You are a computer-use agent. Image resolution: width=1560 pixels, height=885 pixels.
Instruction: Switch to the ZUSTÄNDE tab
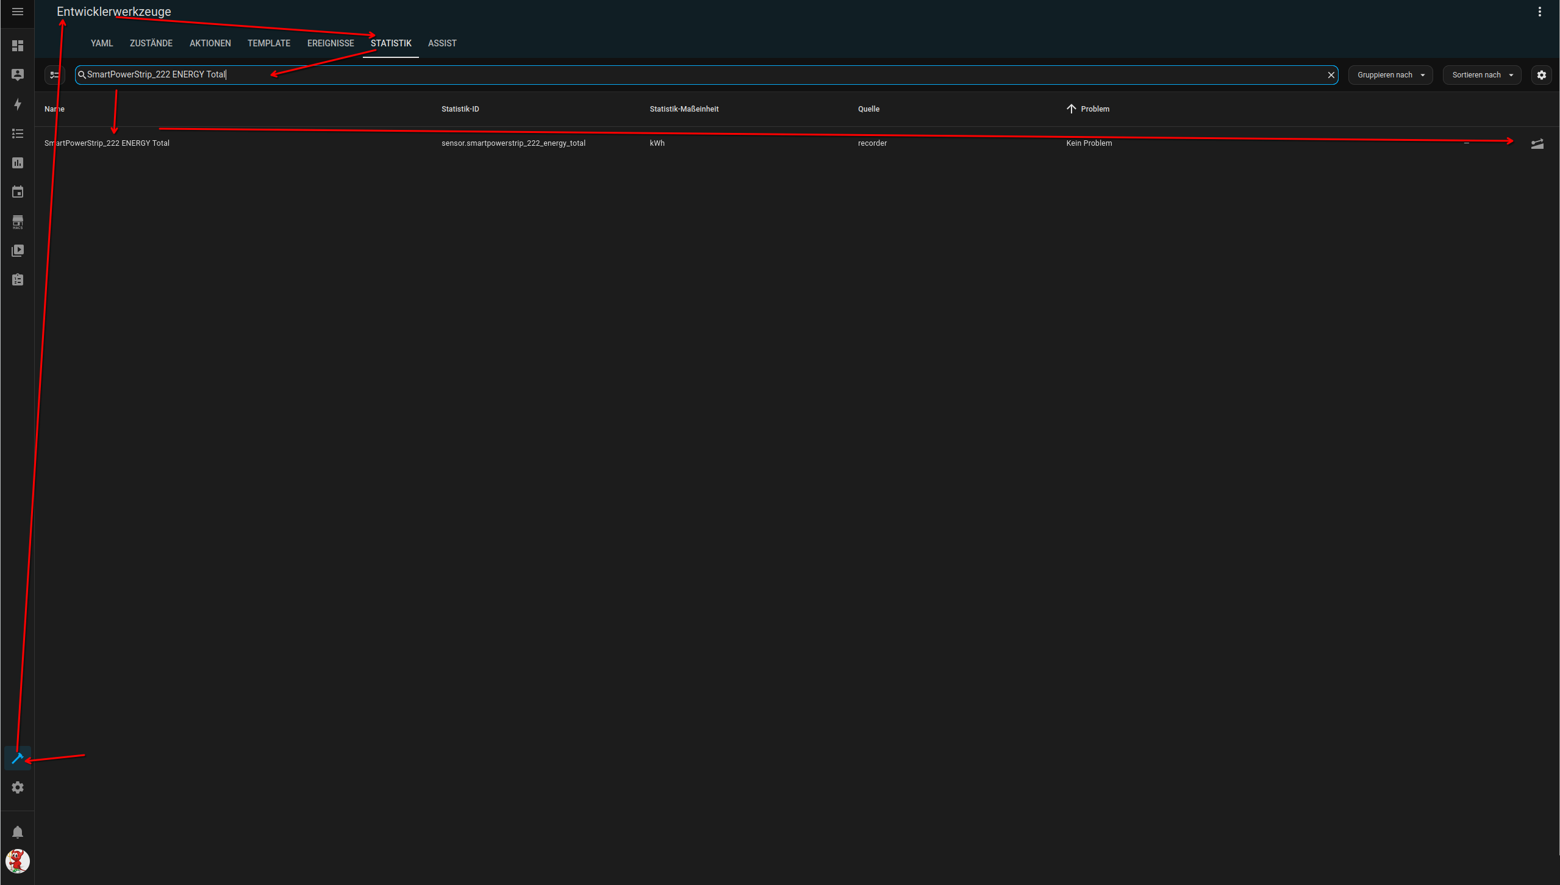pos(151,43)
